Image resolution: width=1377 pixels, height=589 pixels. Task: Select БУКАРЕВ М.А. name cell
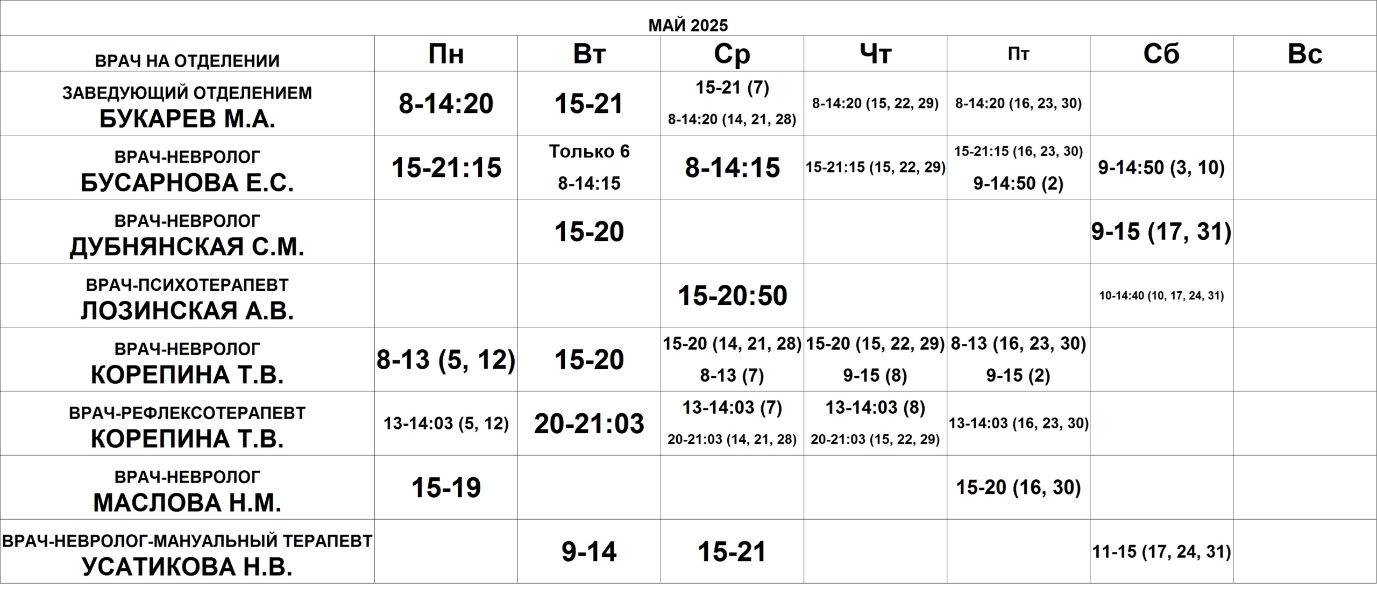(x=187, y=103)
